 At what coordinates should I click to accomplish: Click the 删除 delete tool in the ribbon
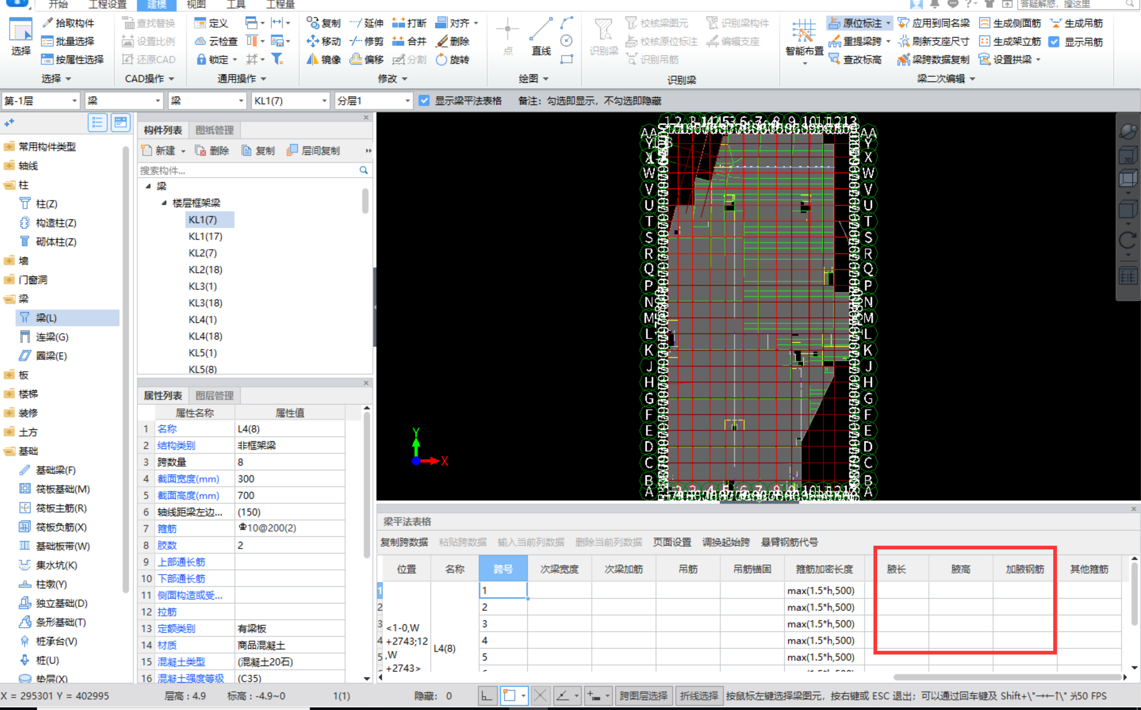click(x=453, y=41)
